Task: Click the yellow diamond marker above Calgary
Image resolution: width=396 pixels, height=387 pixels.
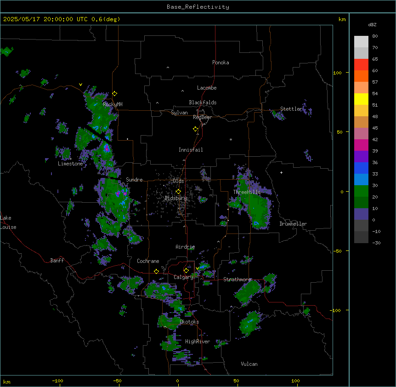Action: pos(186,271)
